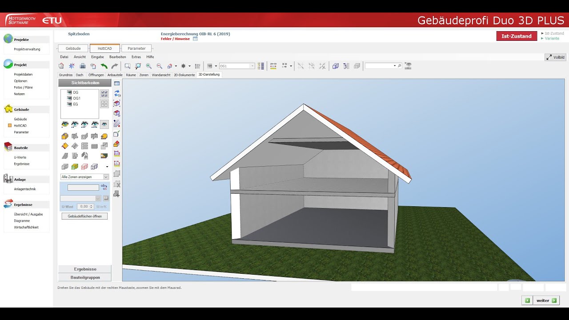Viewport: 569px width, 320px height.
Task: Expand the small arrow after the zone cube icons
Action: [107, 167]
